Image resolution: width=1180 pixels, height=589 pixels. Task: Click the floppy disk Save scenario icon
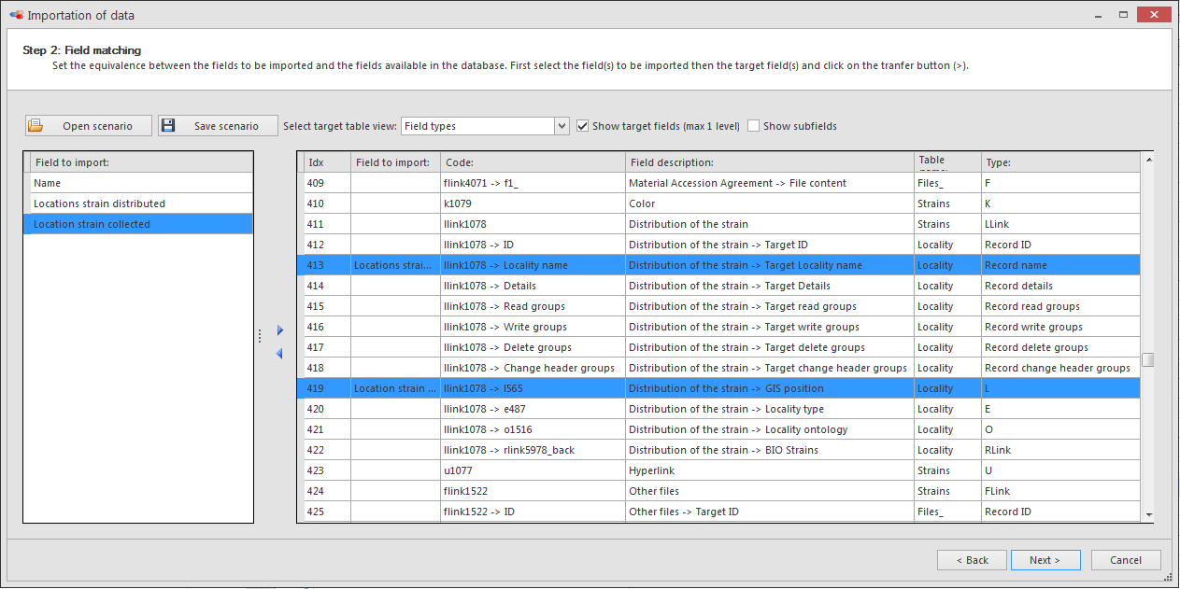168,126
